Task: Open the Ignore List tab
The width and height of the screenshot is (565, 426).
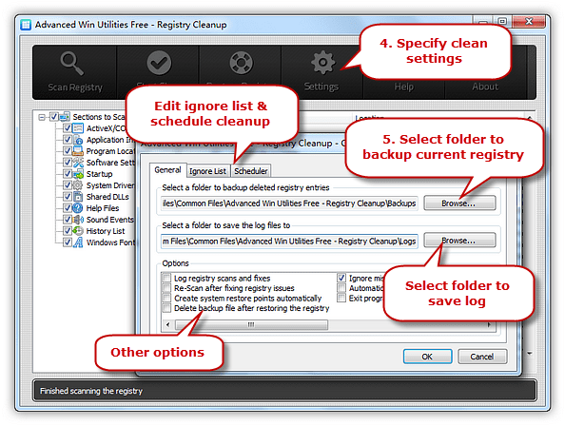Action: click(208, 171)
